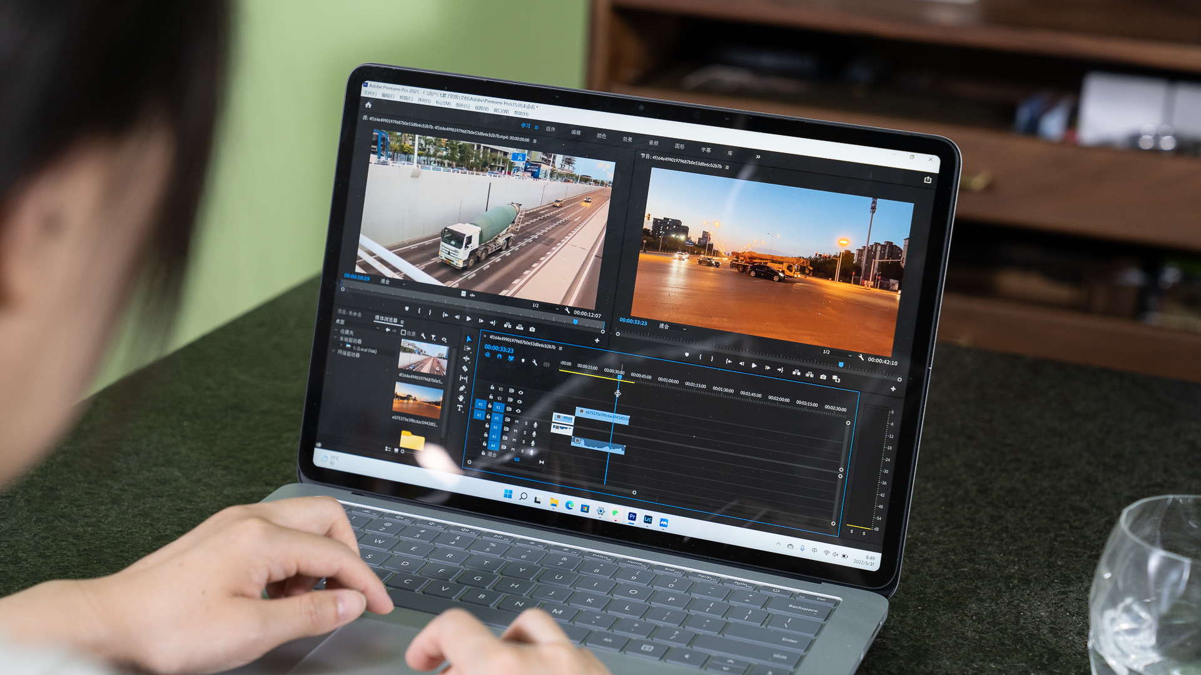This screenshot has width=1201, height=675.
Task: Toggle V2 track output eye
Action: pyautogui.click(x=519, y=402)
